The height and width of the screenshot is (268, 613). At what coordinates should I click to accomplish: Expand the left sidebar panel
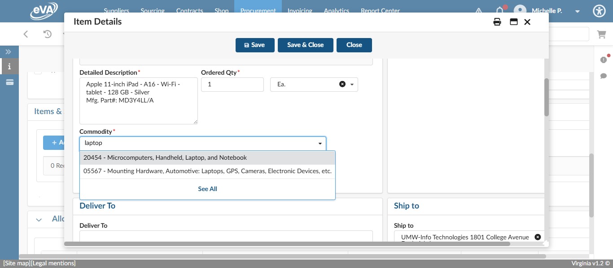click(9, 52)
